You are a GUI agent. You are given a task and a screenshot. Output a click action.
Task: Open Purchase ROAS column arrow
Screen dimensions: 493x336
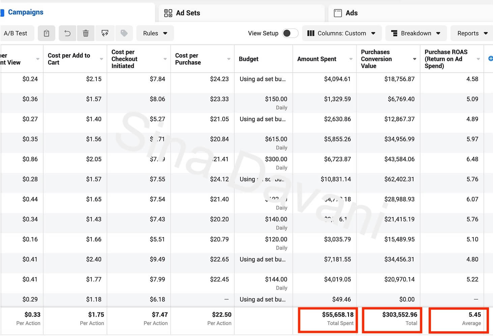[478, 59]
